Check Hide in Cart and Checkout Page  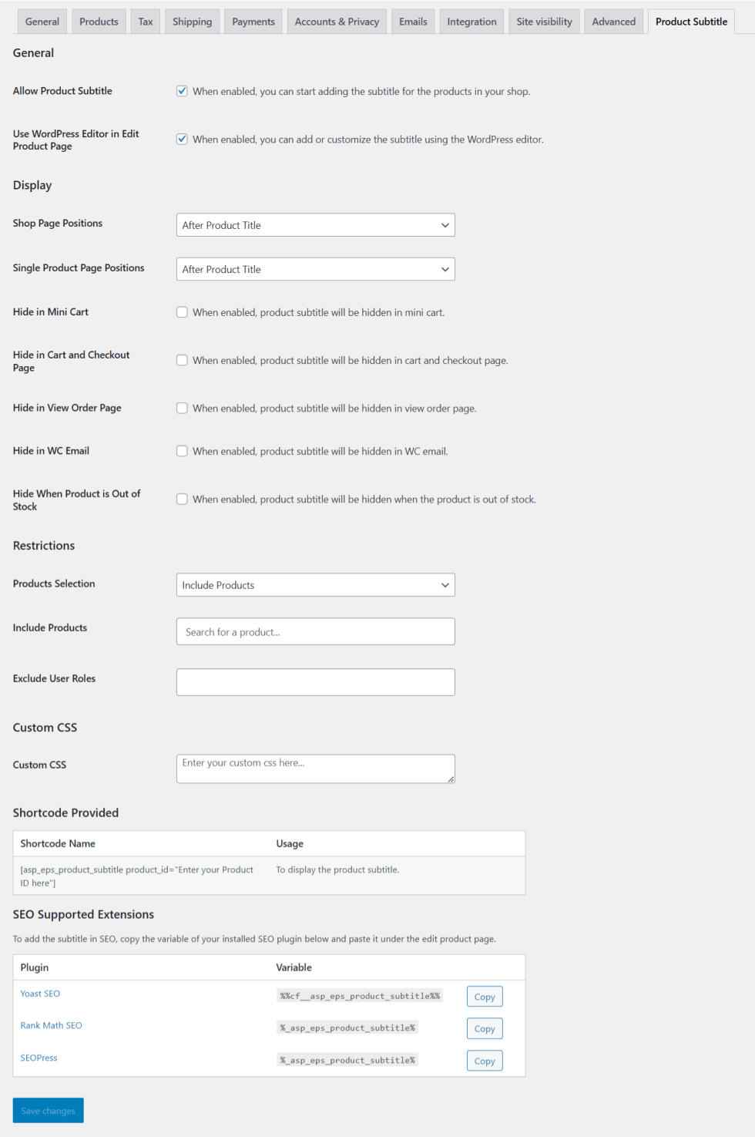(182, 360)
